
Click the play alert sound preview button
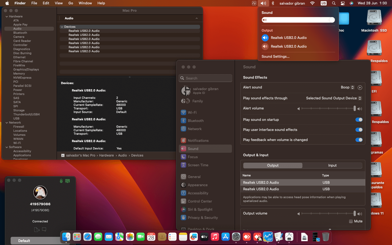pyautogui.click(x=360, y=87)
